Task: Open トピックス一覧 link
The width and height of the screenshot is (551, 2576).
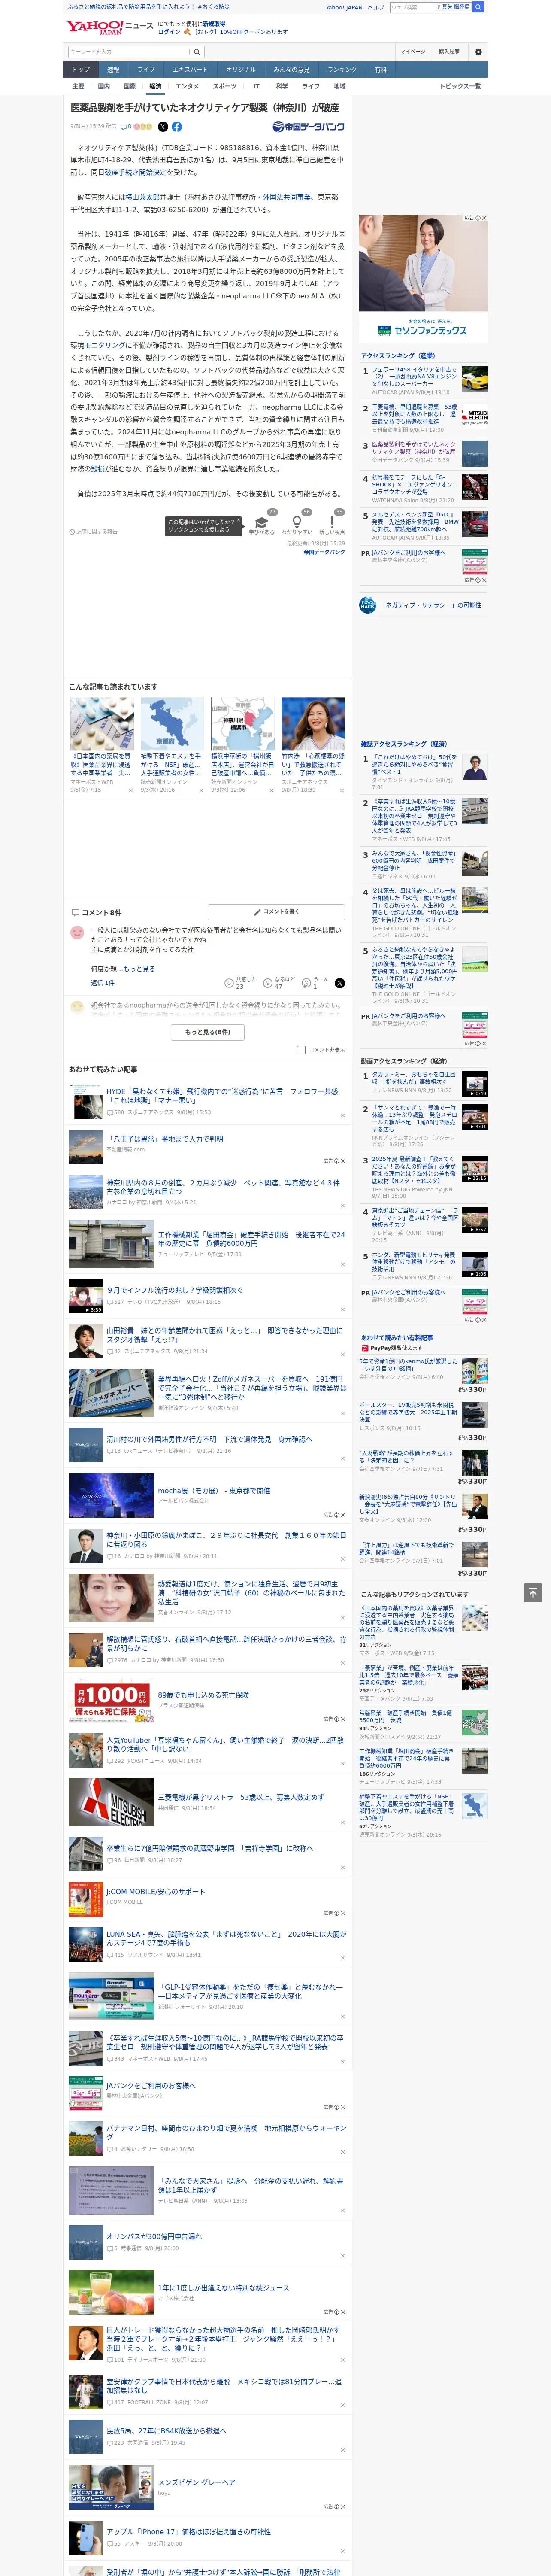Action: point(460,87)
